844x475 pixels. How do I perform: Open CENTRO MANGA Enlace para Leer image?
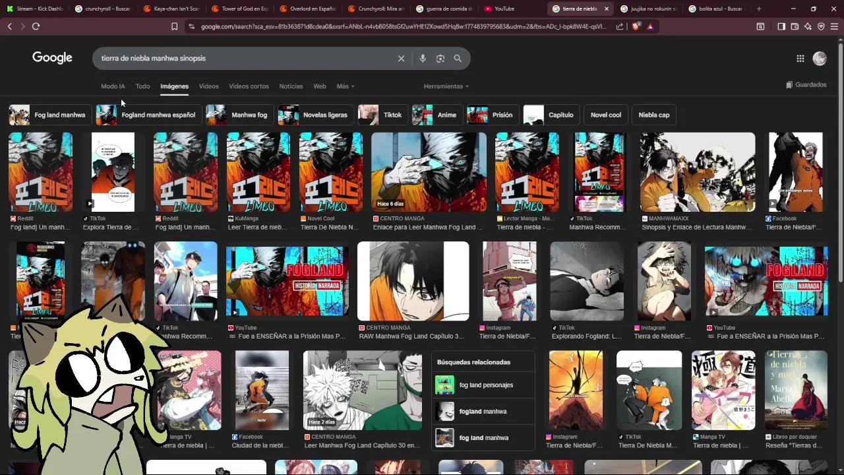(x=429, y=172)
